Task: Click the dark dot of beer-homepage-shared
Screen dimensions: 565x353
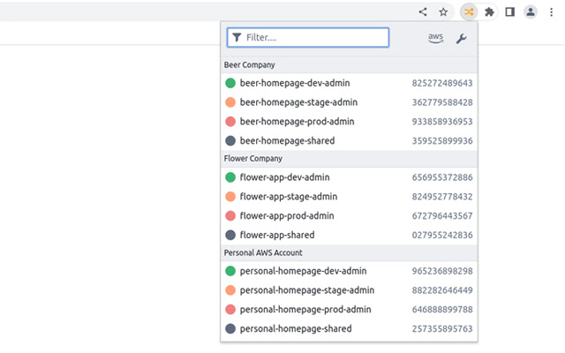Action: (x=230, y=140)
